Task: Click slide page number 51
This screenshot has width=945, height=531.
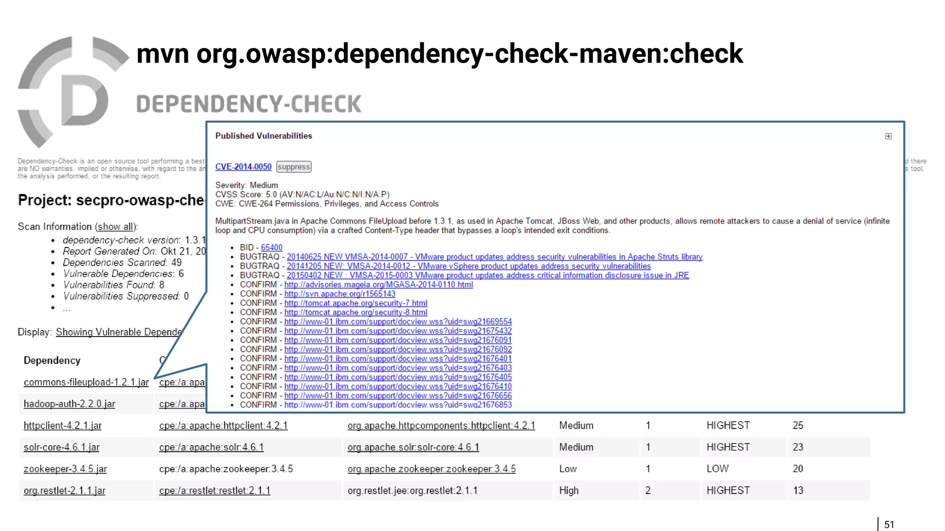Action: [x=889, y=525]
